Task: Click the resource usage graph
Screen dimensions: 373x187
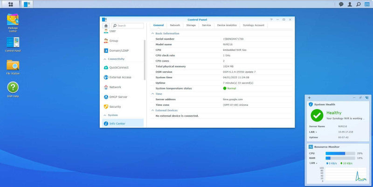Action: (346, 174)
